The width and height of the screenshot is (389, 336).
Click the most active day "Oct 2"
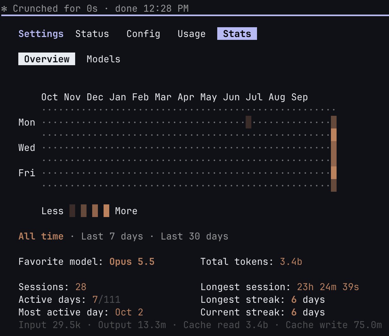pos(129,312)
